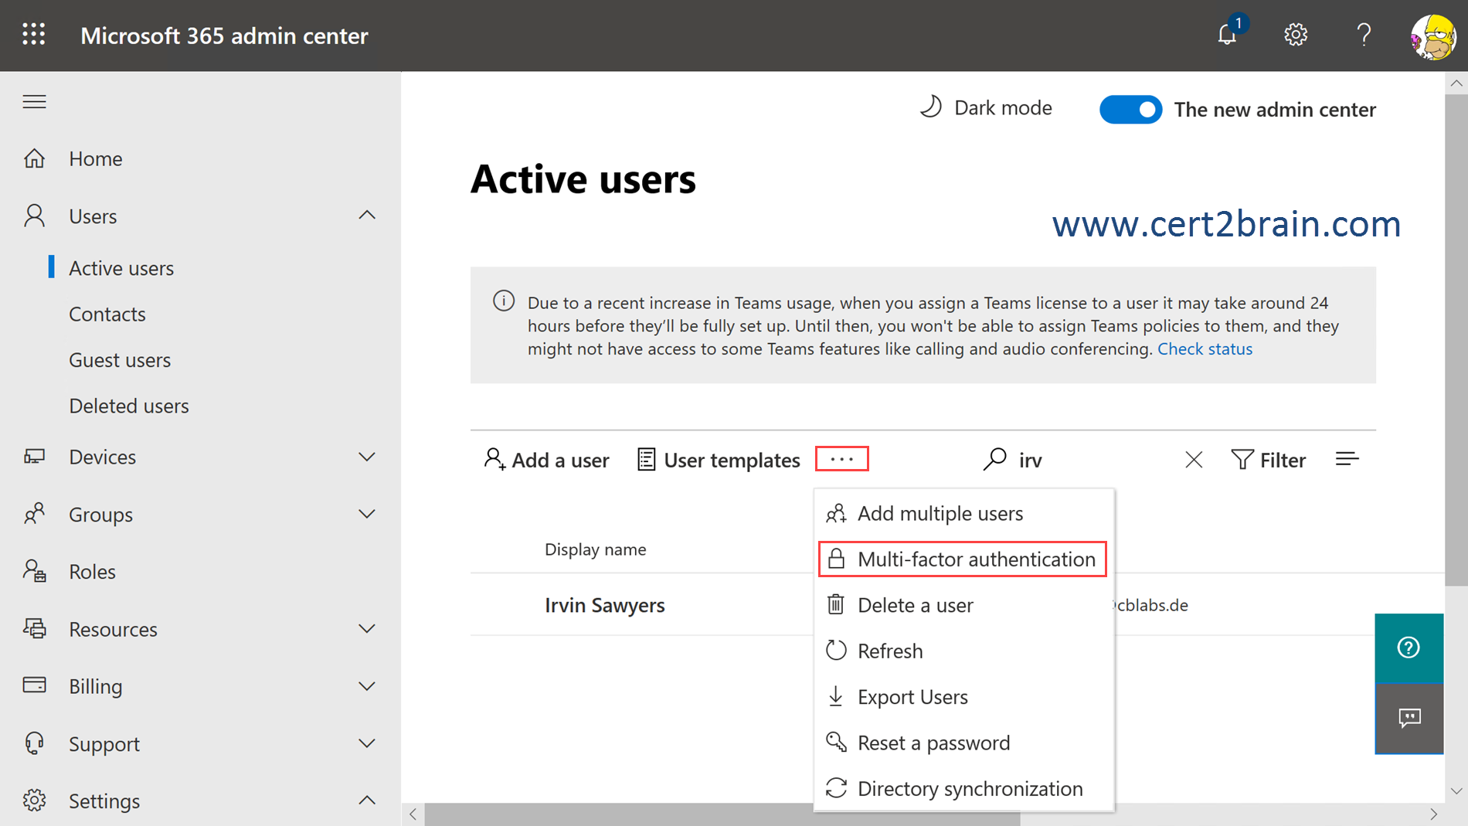Expand the Support section chevron
Viewport: 1468px width, 826px height.
tap(367, 743)
